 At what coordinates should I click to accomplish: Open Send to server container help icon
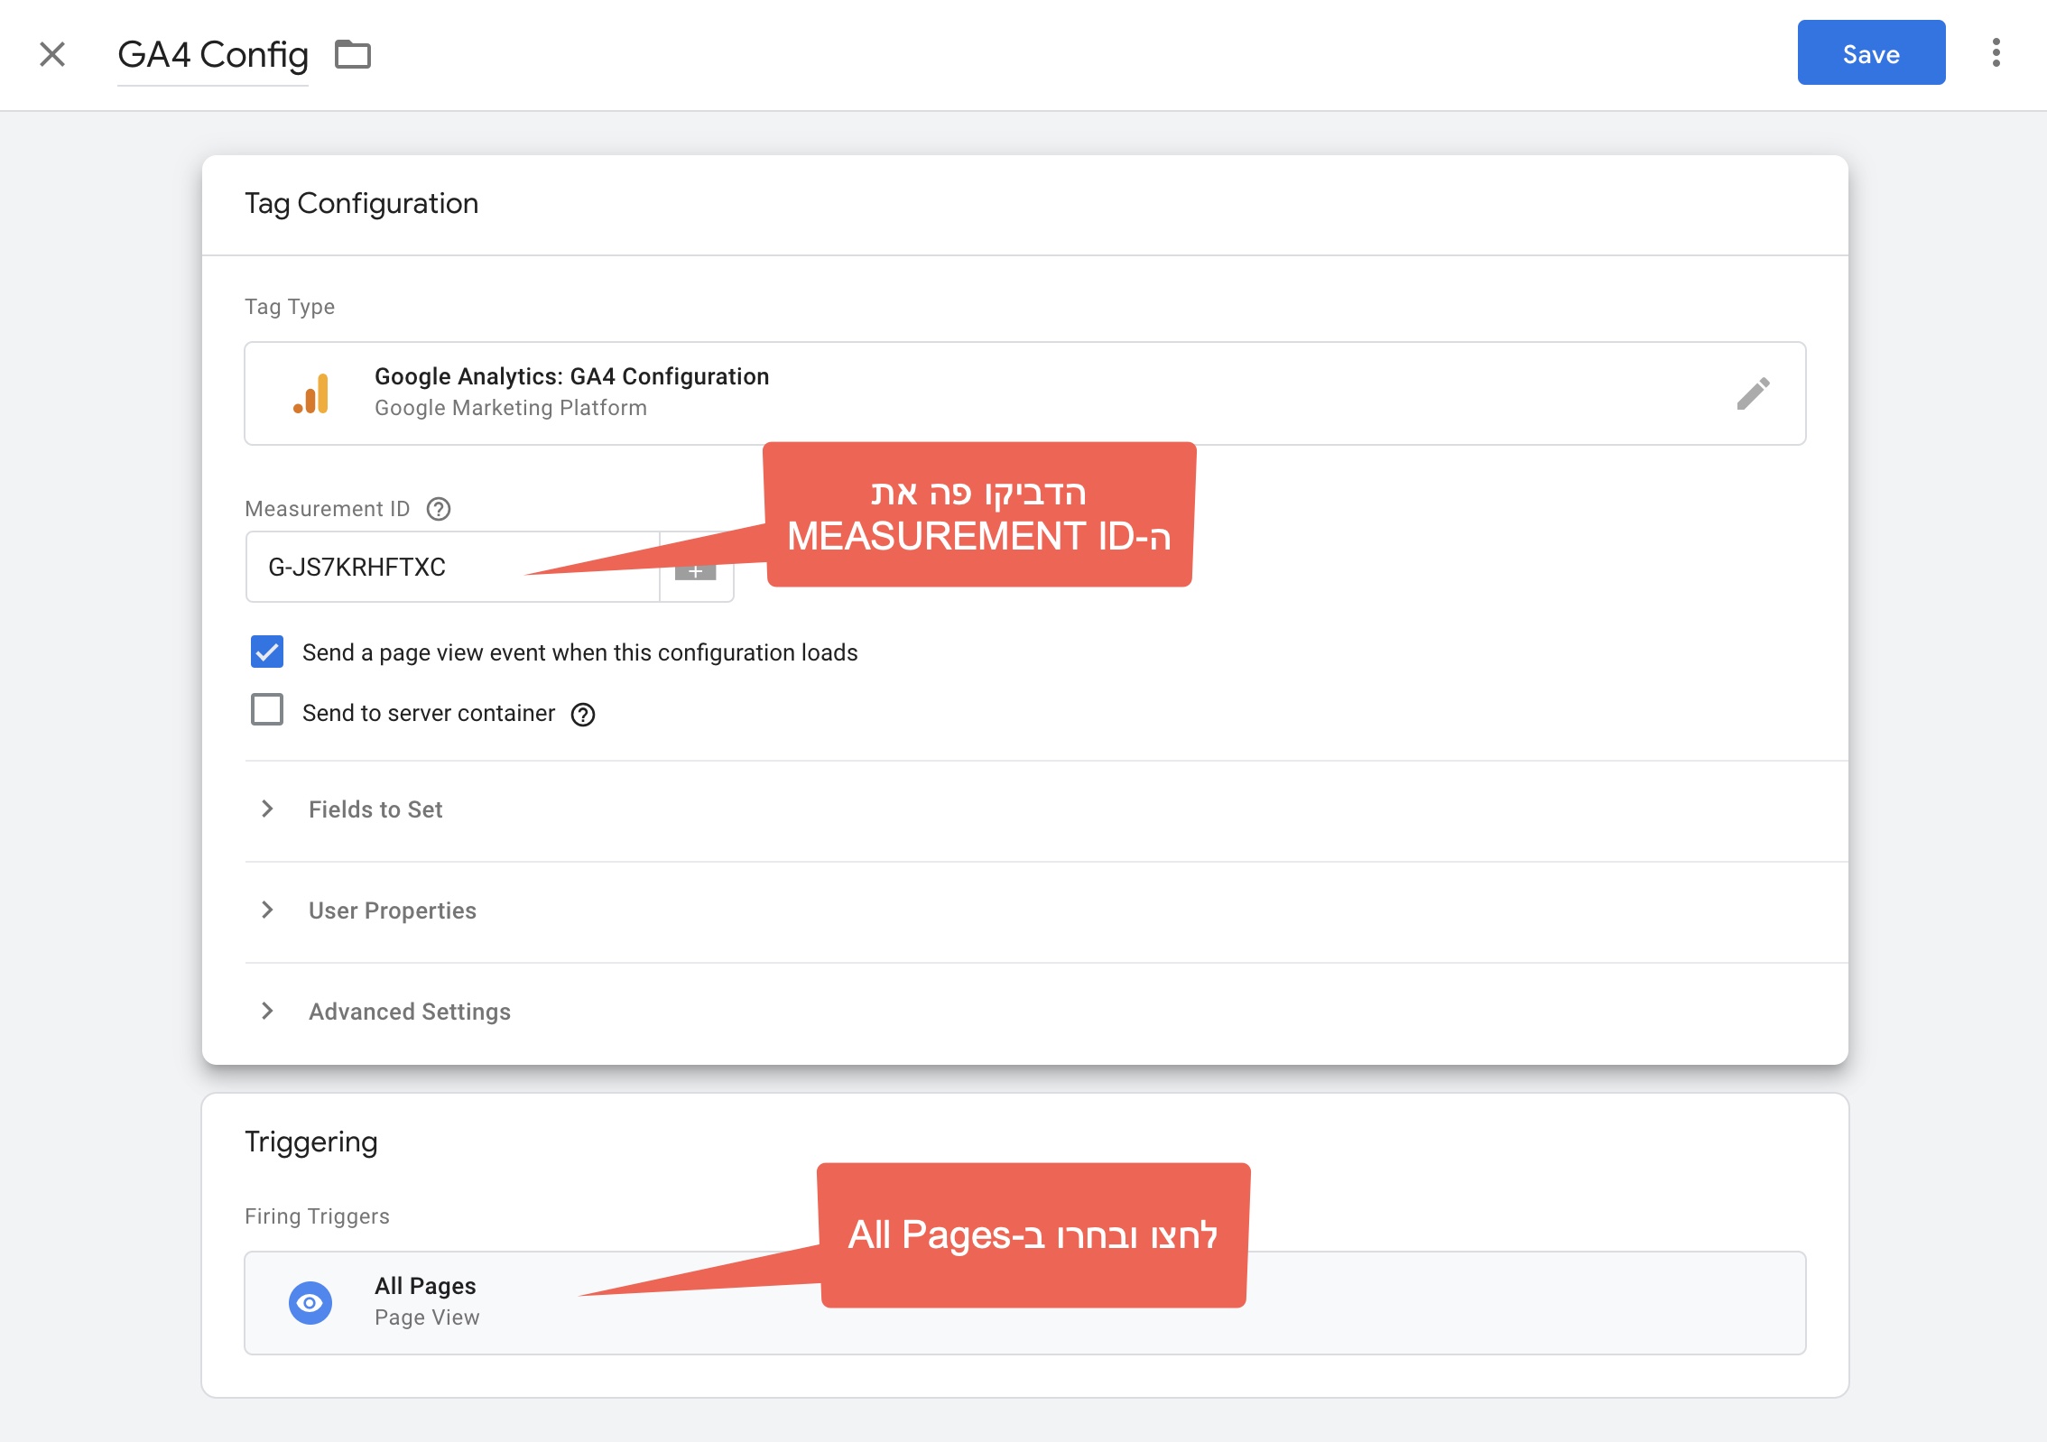[x=583, y=714]
